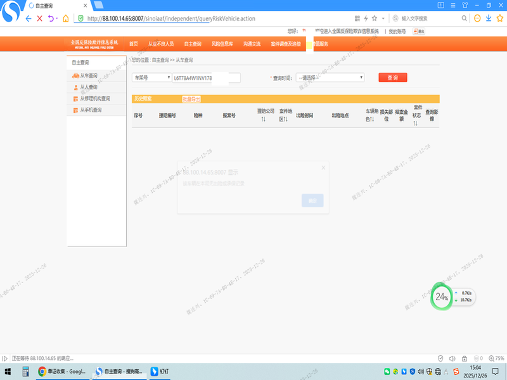Open the 车架号 query type dropdown
Screen dimensions: 507x380
pyautogui.click(x=151, y=77)
